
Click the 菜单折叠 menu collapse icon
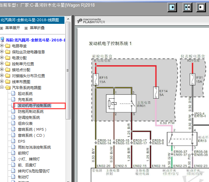[26, 28]
